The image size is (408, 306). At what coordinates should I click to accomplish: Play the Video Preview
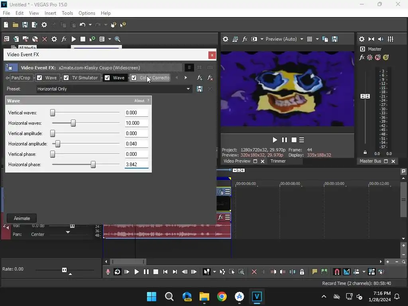click(275, 140)
